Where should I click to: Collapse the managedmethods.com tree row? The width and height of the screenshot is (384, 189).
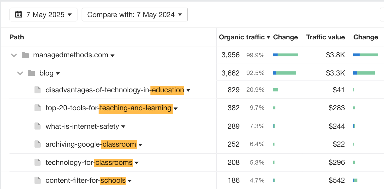click(14, 55)
